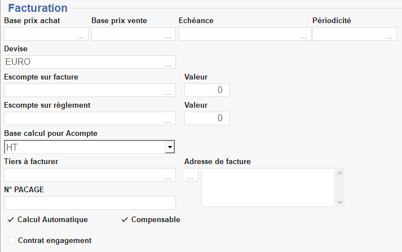Open Périodicité ellipsis lookup button

[390, 34]
